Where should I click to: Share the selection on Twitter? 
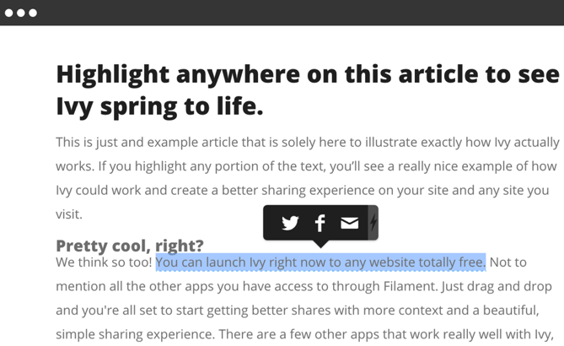pos(290,223)
